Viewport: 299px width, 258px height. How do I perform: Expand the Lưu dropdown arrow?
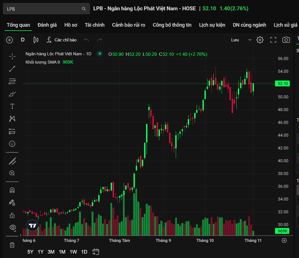click(250, 40)
